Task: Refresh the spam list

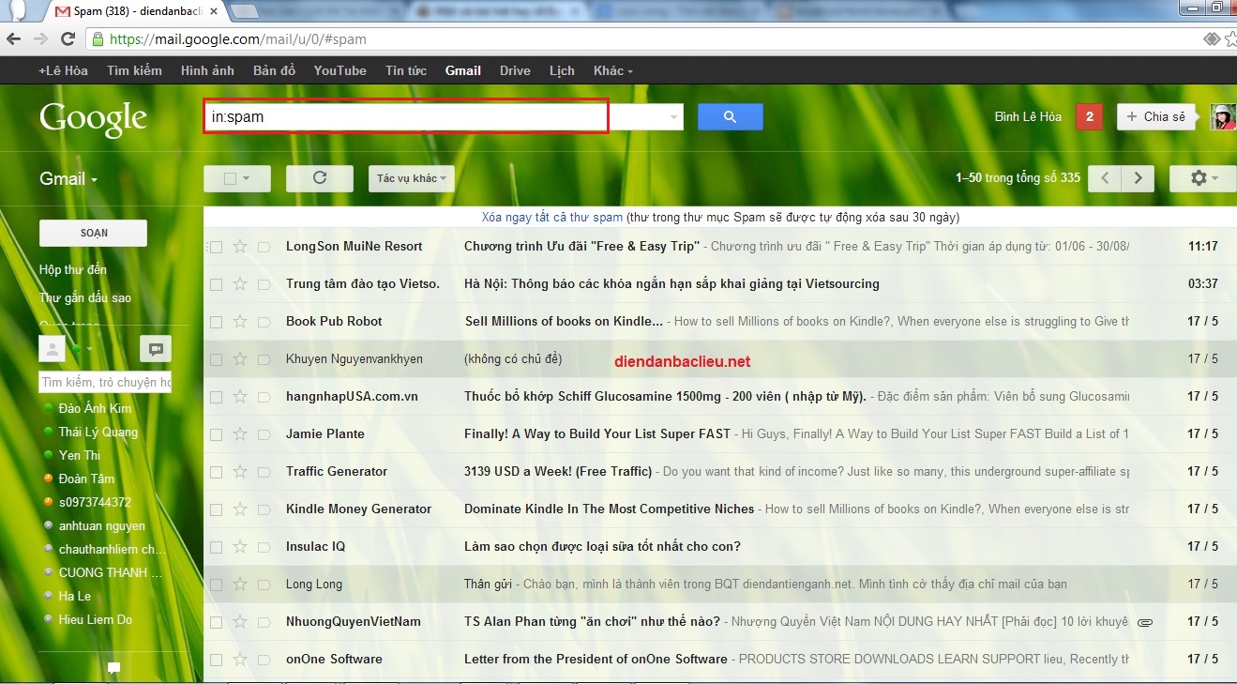Action: click(x=319, y=178)
